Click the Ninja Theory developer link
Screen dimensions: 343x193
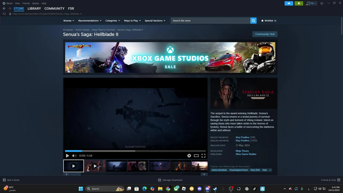click(x=242, y=151)
